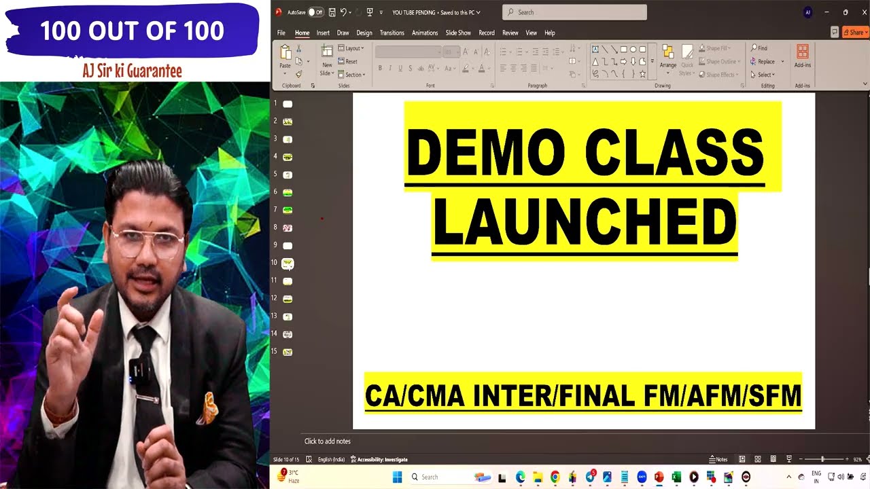Open the Windows Start menu
Screen dimensions: 870x489
coord(397,477)
